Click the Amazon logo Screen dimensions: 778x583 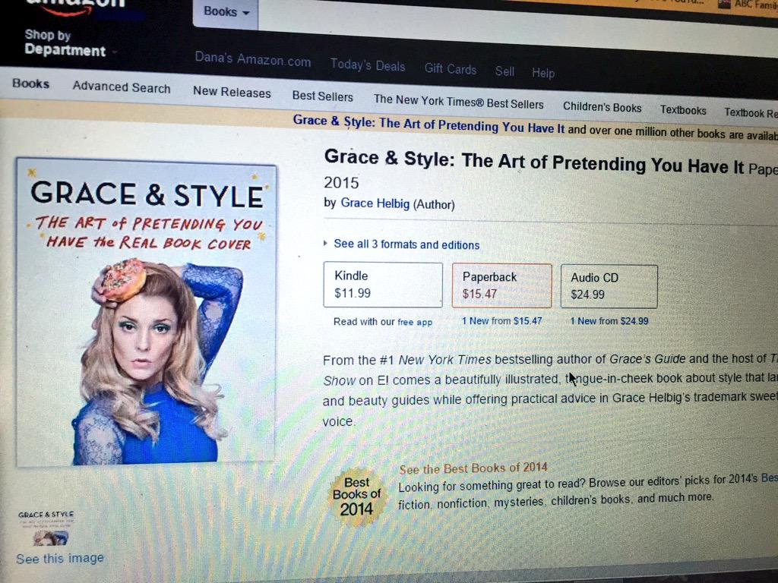tap(74, 6)
